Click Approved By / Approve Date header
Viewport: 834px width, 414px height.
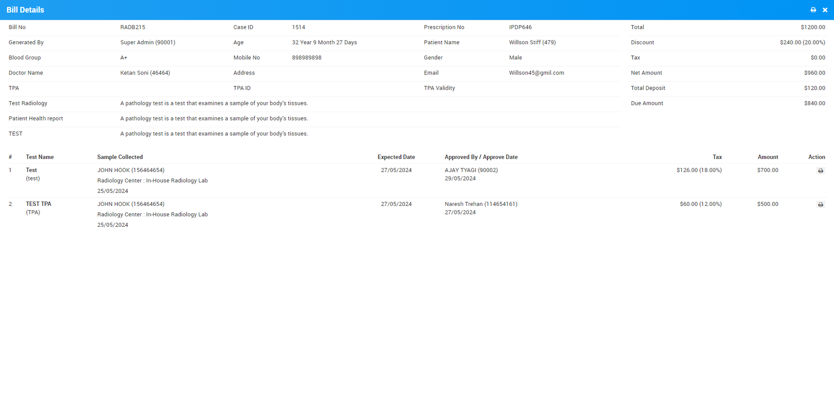click(x=481, y=157)
